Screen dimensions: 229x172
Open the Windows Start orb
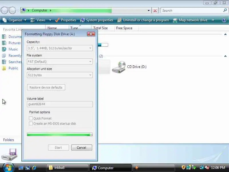[x=8, y=168]
